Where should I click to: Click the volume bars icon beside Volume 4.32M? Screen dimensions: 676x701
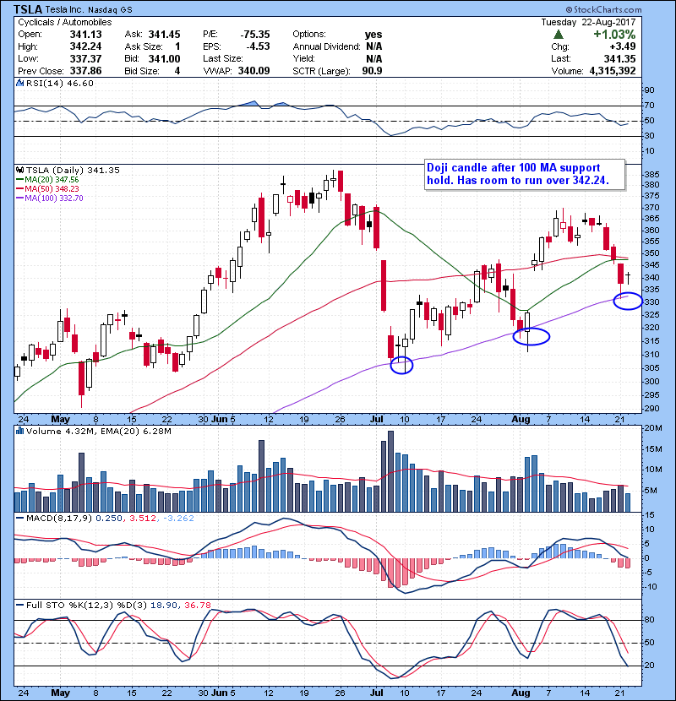[19, 431]
